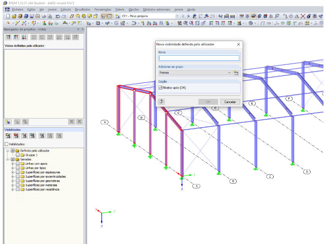The width and height of the screenshot is (326, 244).
Task: Create new group next to Frames dropdown
Action: [236, 73]
